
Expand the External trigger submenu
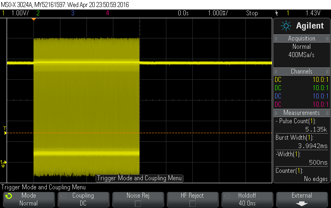302,199
